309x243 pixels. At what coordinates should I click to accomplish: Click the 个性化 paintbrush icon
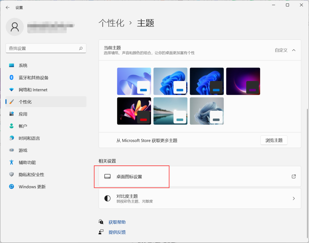(x=12, y=102)
